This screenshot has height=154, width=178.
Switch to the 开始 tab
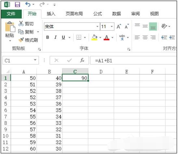point(32,14)
